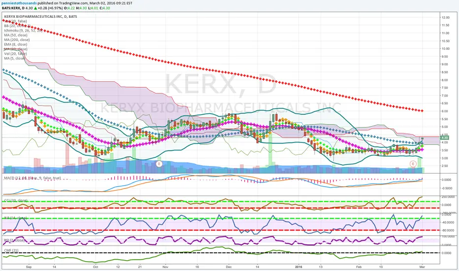Click the L:4.01 low value
459x271 pixels.
coord(93,8)
